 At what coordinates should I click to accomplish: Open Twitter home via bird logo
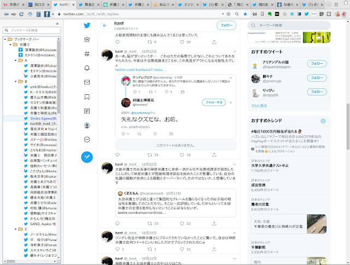click(x=87, y=26)
